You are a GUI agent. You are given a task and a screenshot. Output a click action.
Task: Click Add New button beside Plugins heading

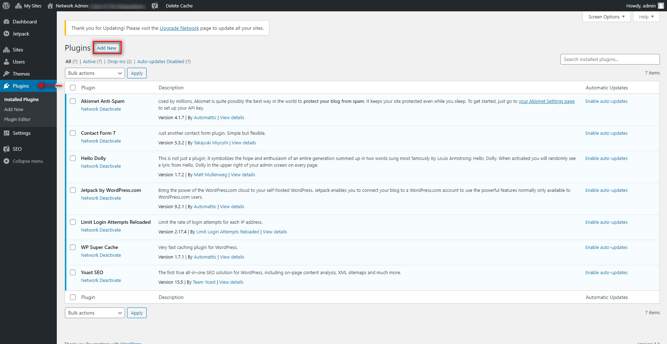point(106,48)
